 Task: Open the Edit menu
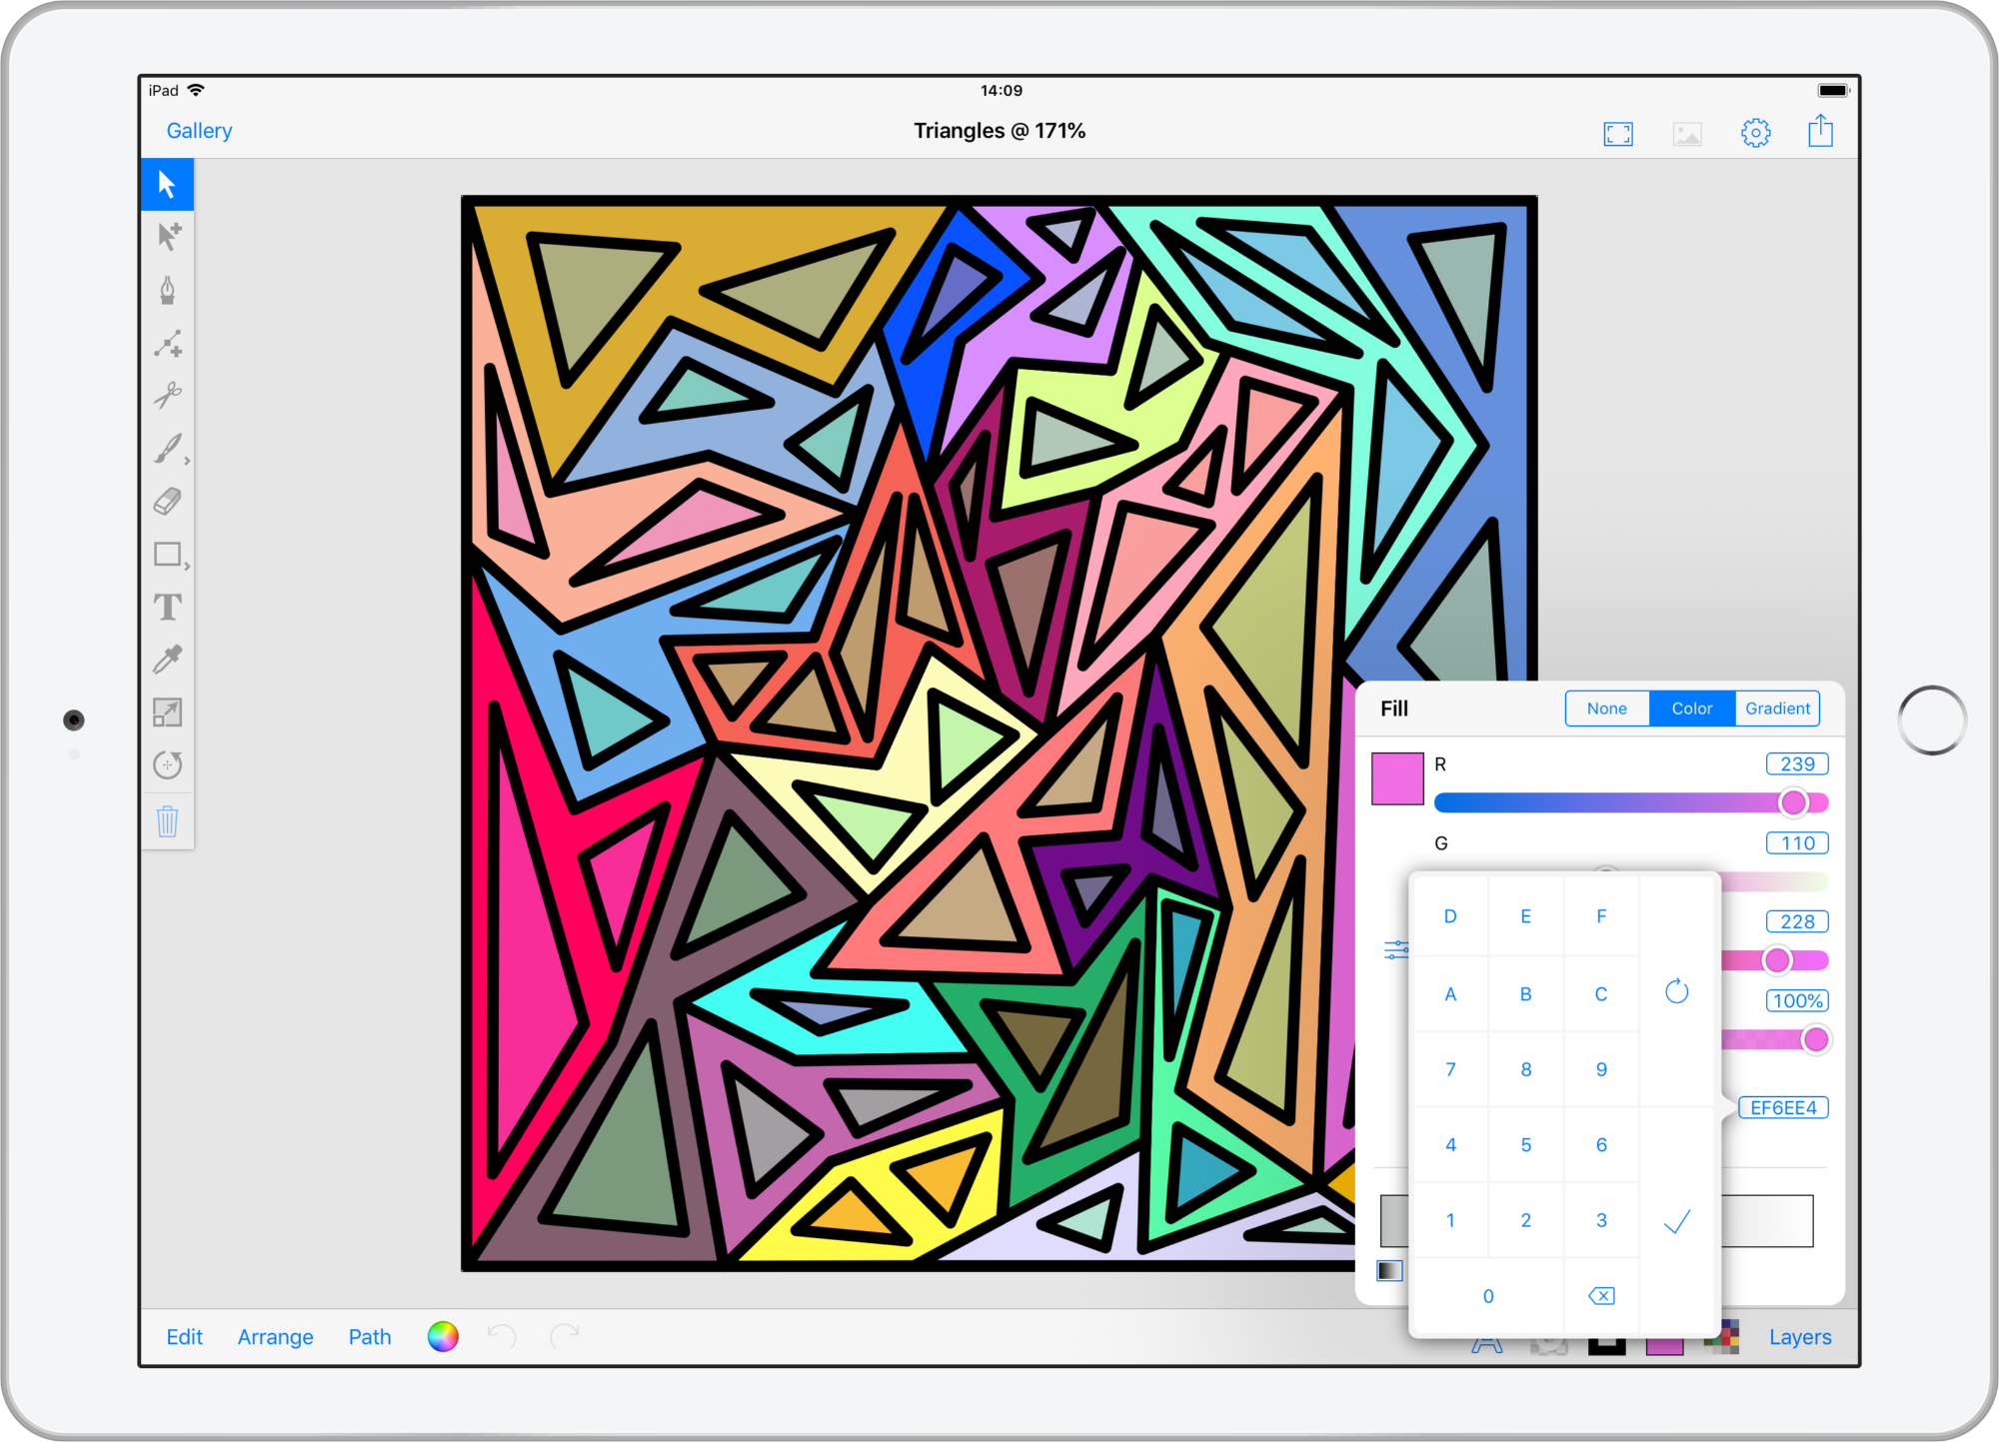point(184,1337)
